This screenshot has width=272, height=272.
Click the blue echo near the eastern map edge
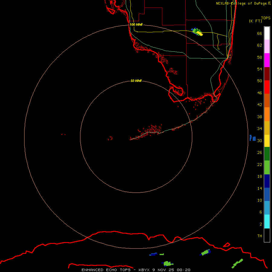pos(253,138)
